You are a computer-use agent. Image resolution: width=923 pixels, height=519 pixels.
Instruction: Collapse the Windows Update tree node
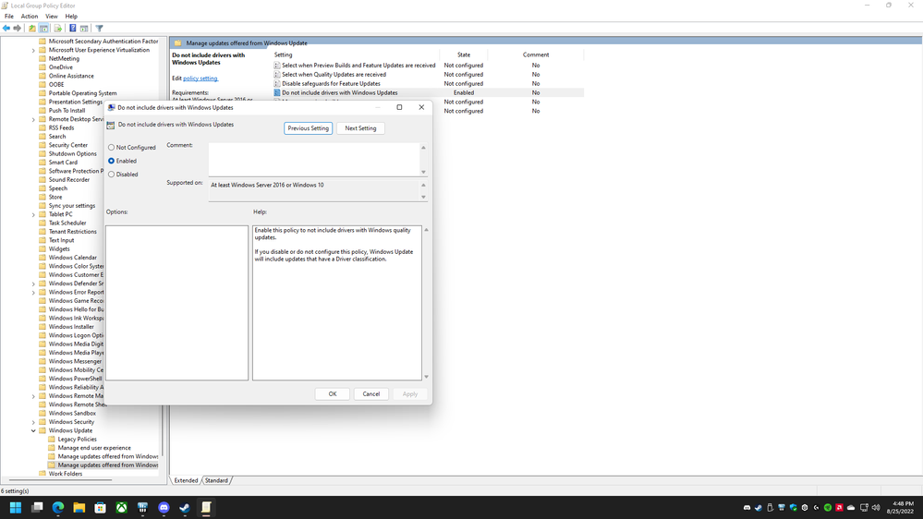click(33, 430)
